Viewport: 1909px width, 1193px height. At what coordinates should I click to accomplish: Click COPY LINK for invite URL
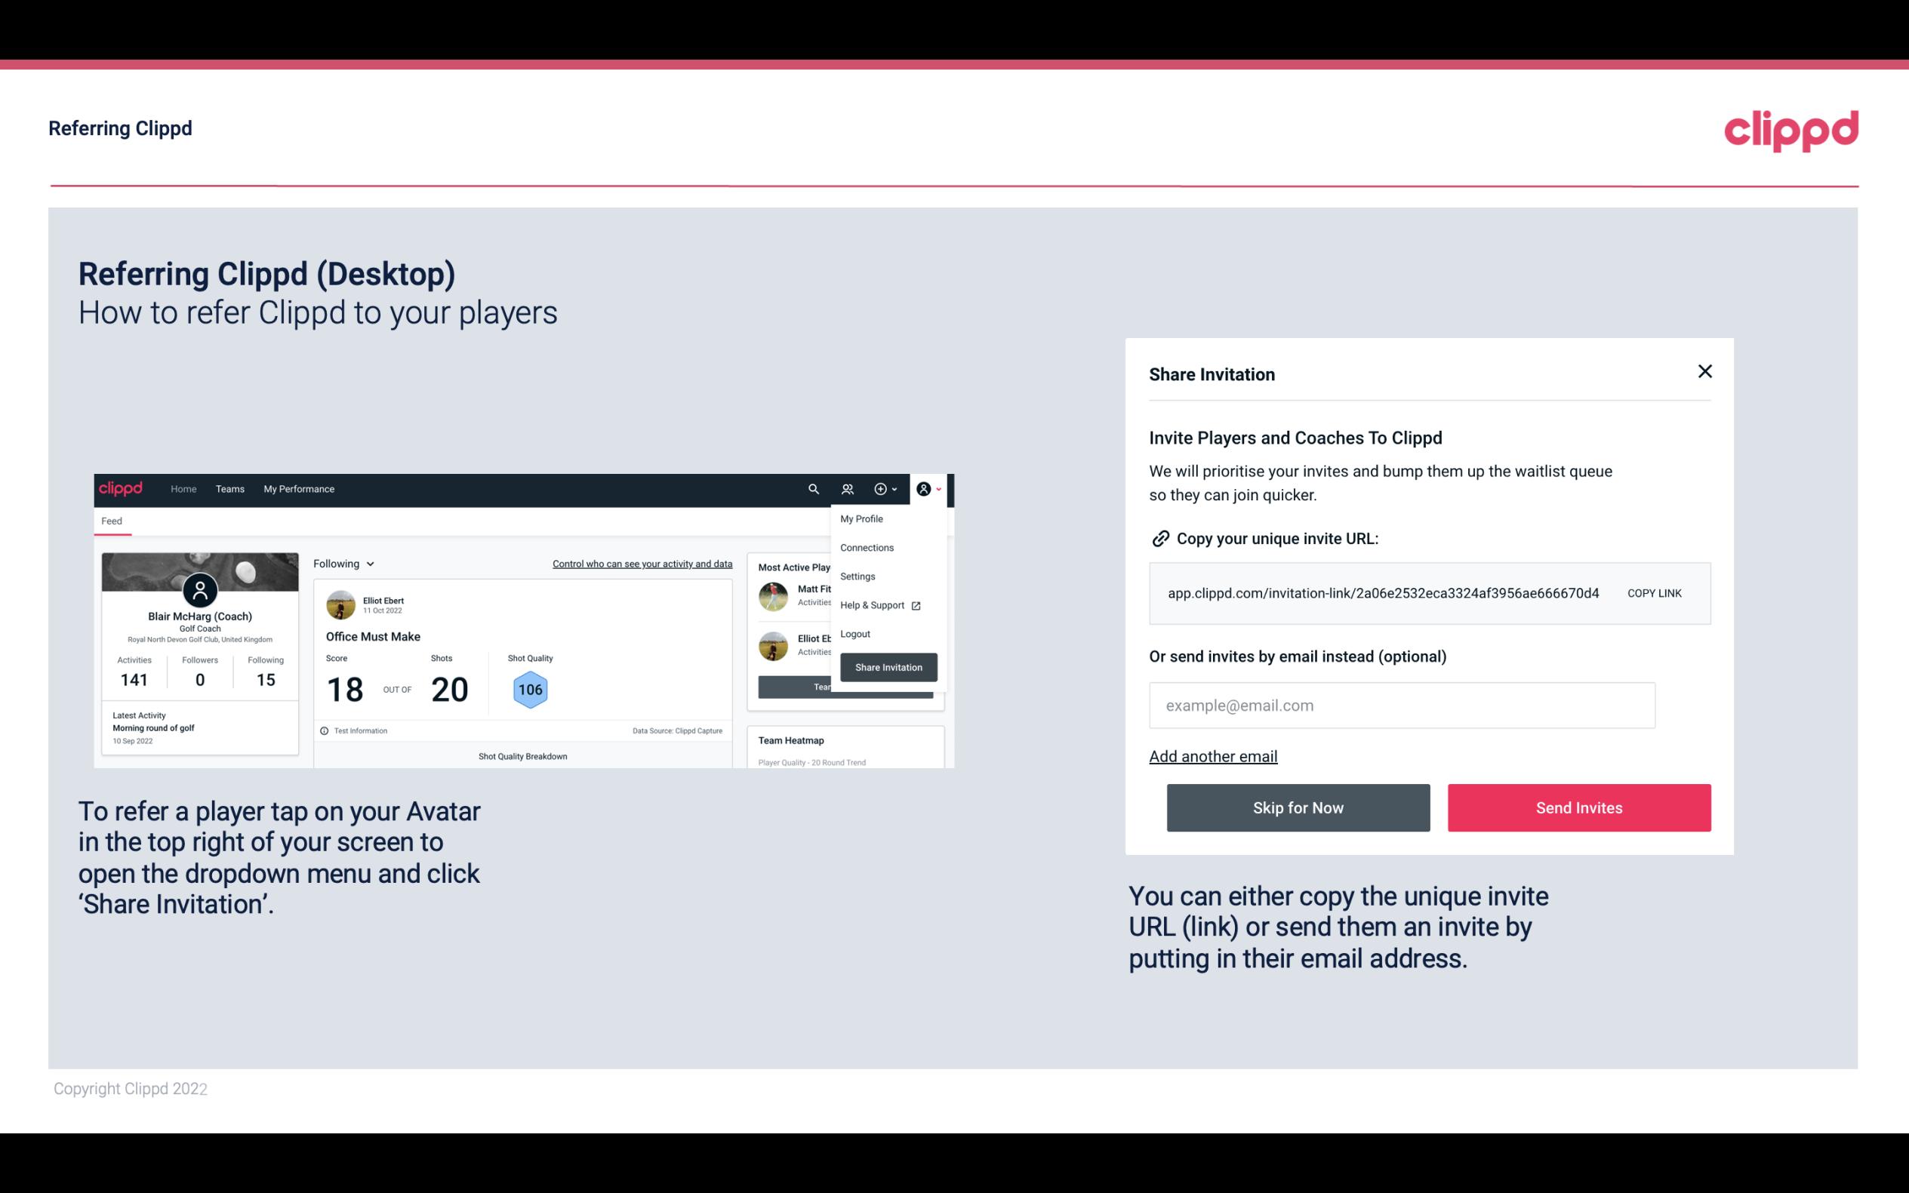point(1655,591)
